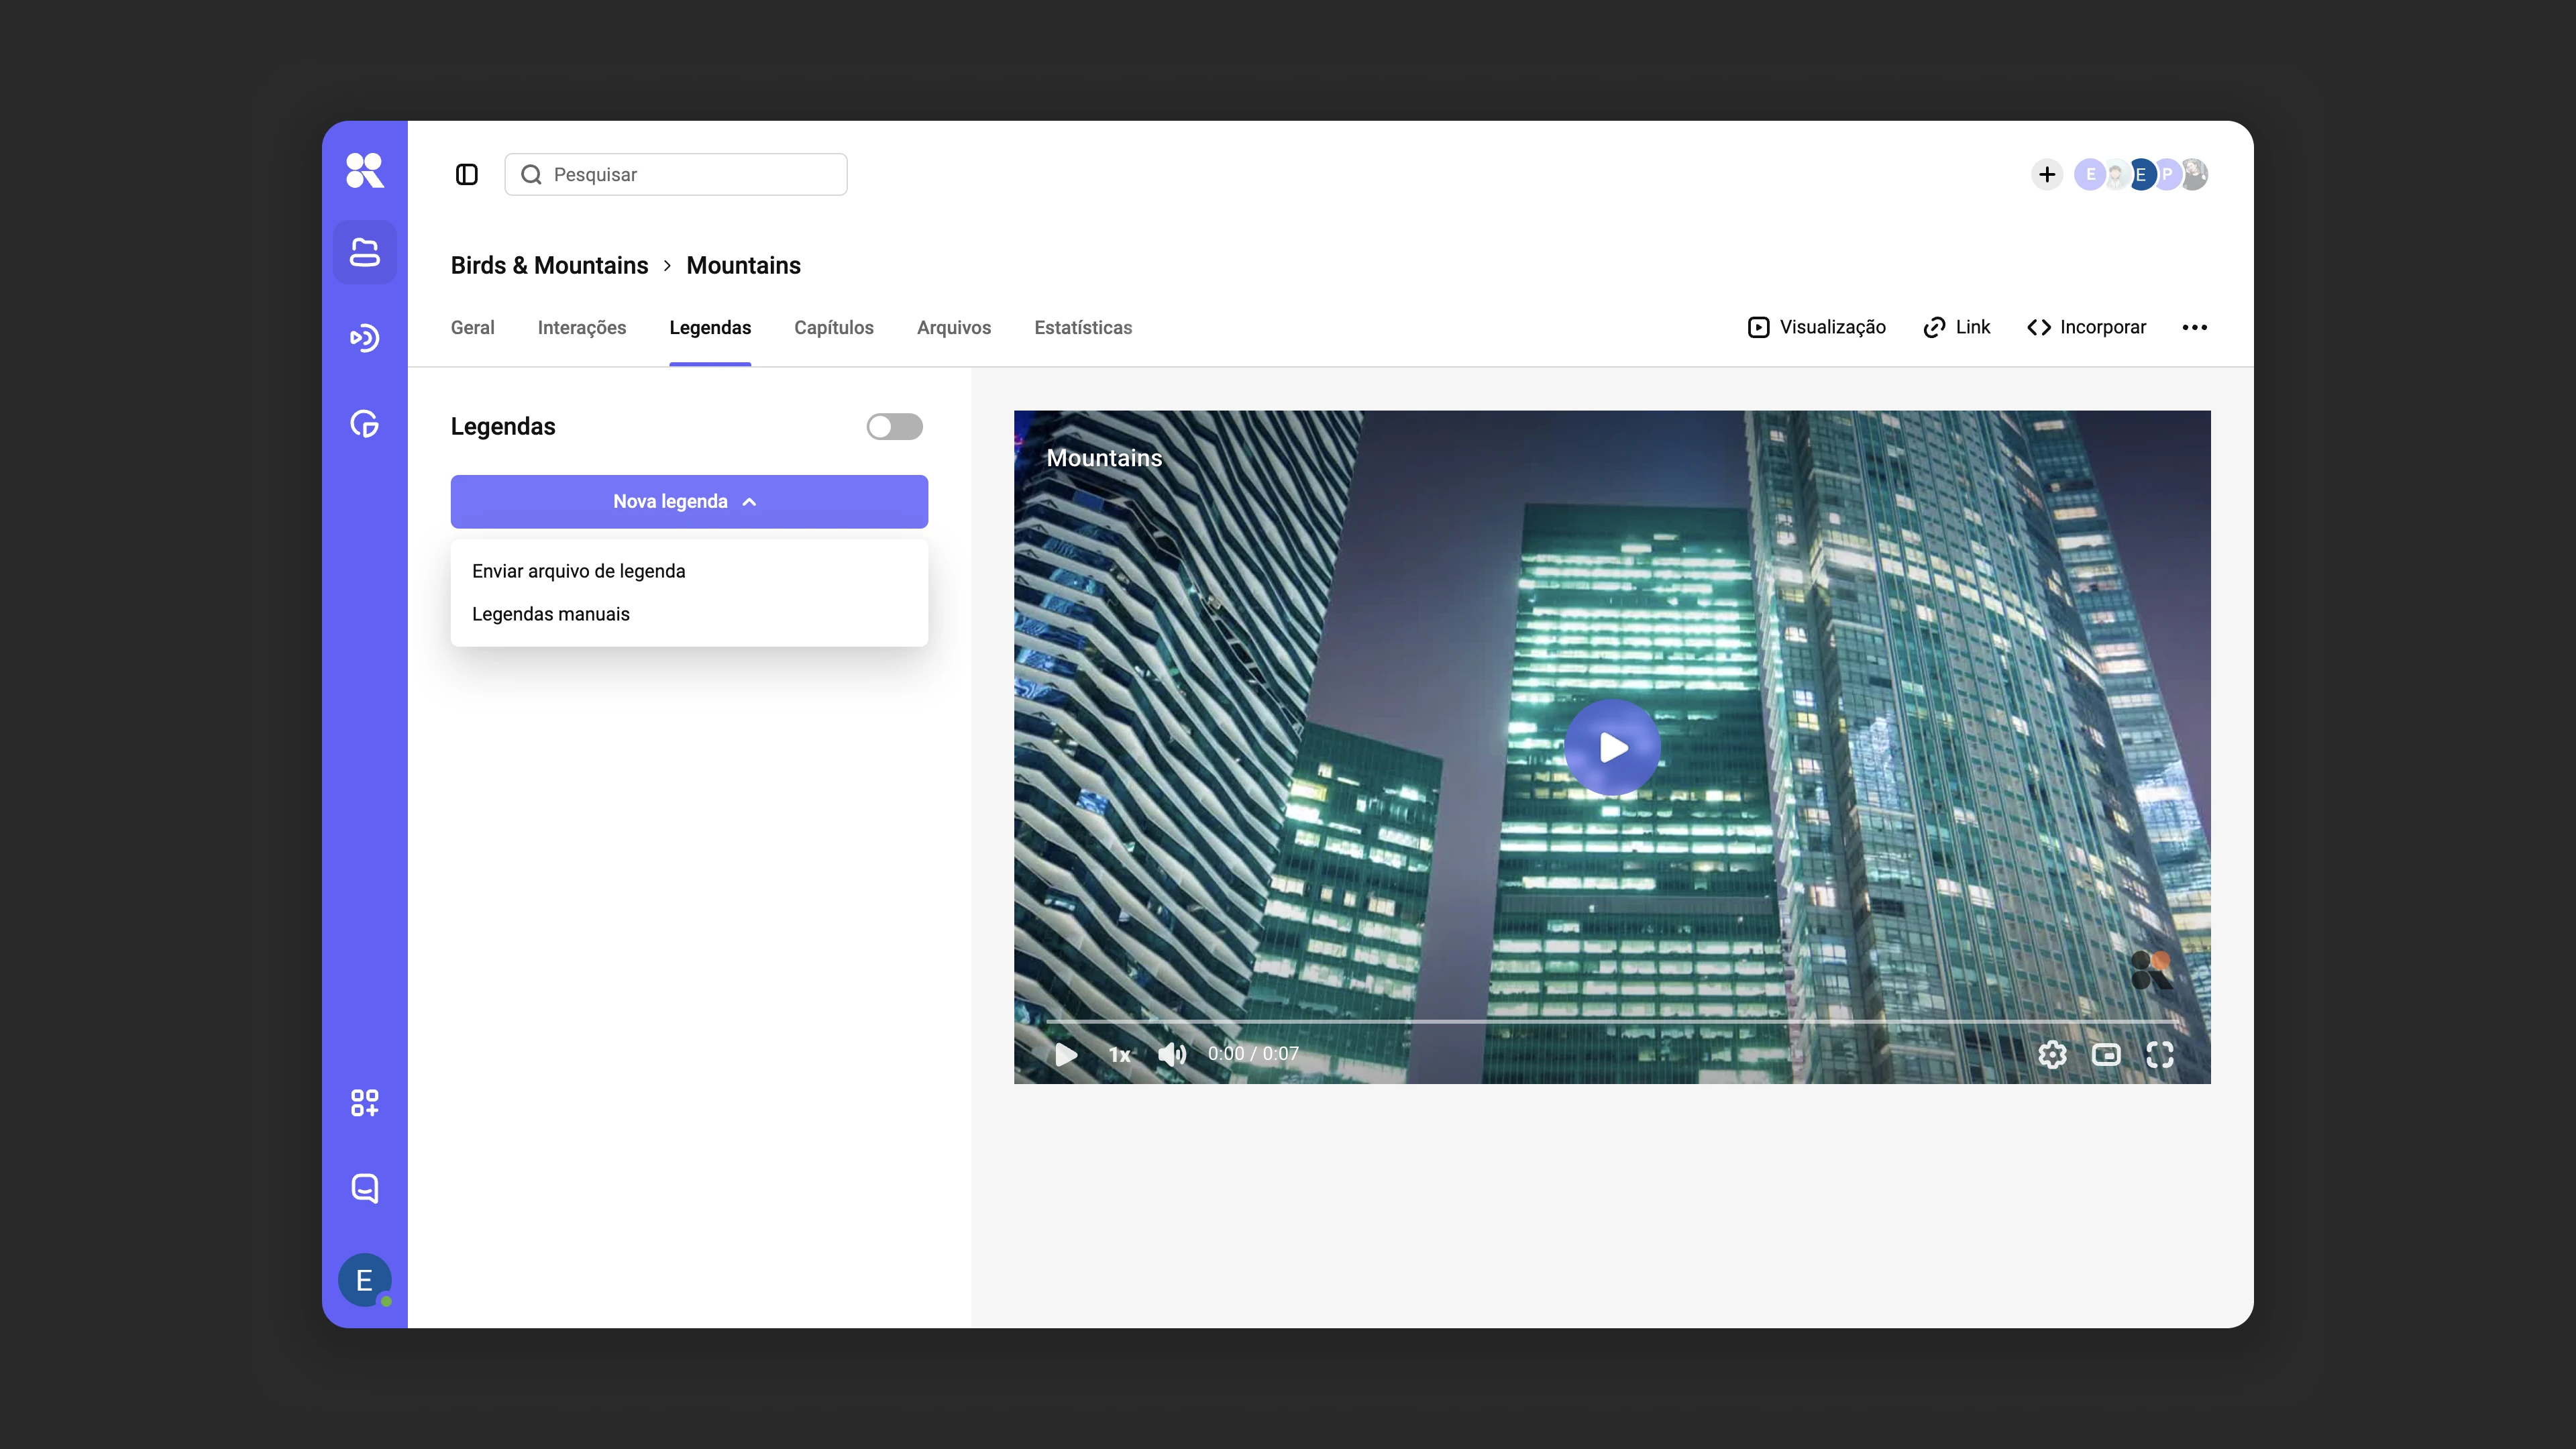This screenshot has width=2576, height=1449.
Task: Open the user profile avatar E in sidebar
Action: coord(364,1280)
